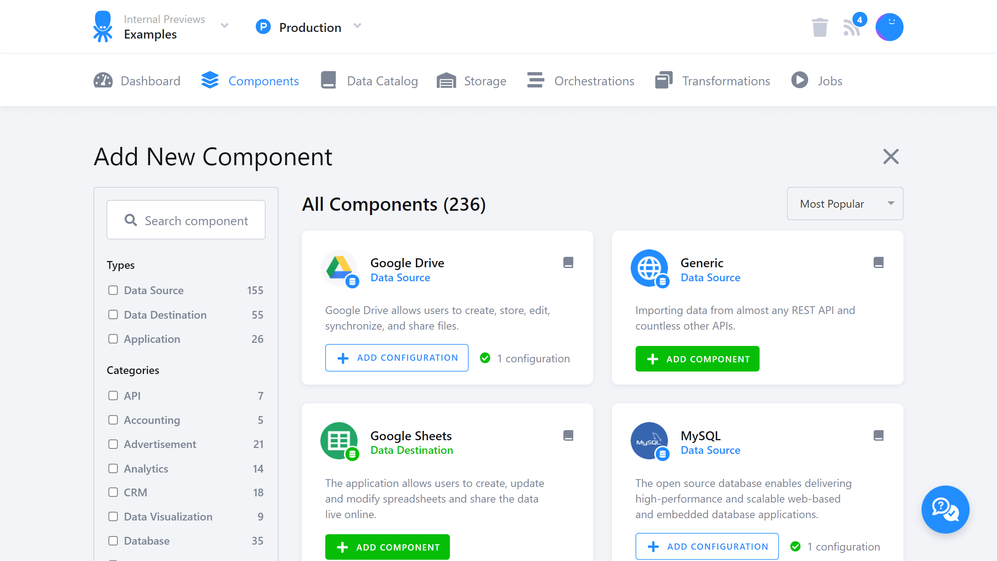
Task: Click Add Configuration for Google Drive
Action: (x=396, y=358)
